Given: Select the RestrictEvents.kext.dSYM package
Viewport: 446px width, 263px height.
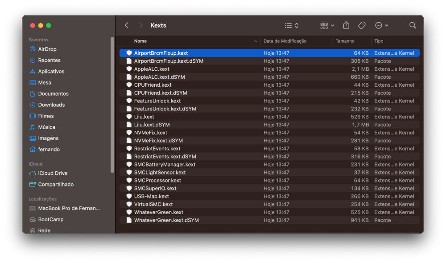Looking at the screenshot, I should pos(269,156).
